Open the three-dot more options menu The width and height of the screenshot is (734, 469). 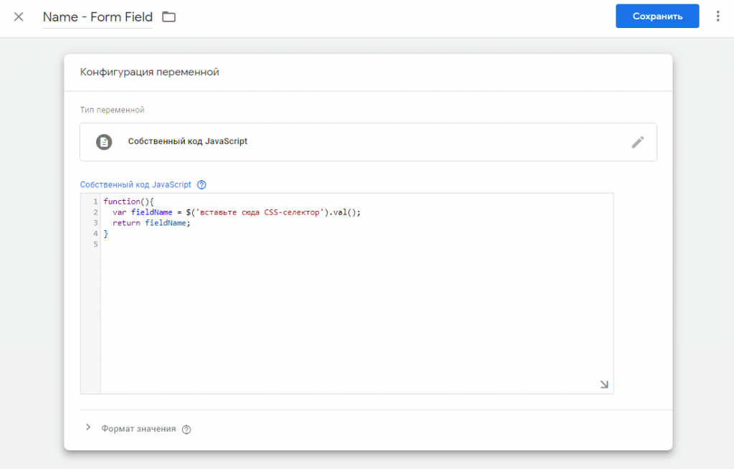(x=718, y=16)
